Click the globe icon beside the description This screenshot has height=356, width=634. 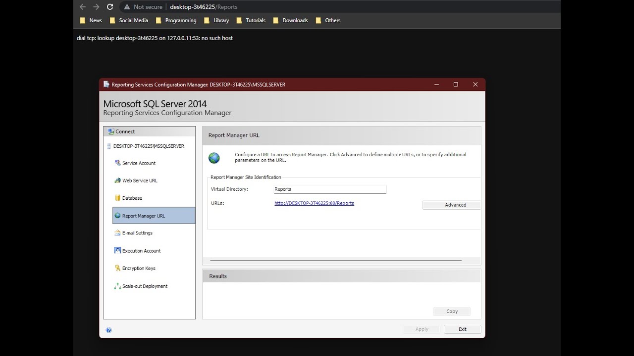[x=214, y=158]
